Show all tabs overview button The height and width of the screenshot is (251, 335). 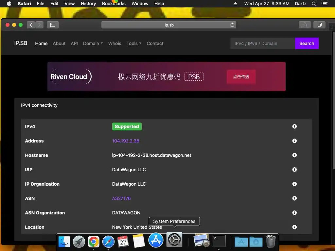319,25
